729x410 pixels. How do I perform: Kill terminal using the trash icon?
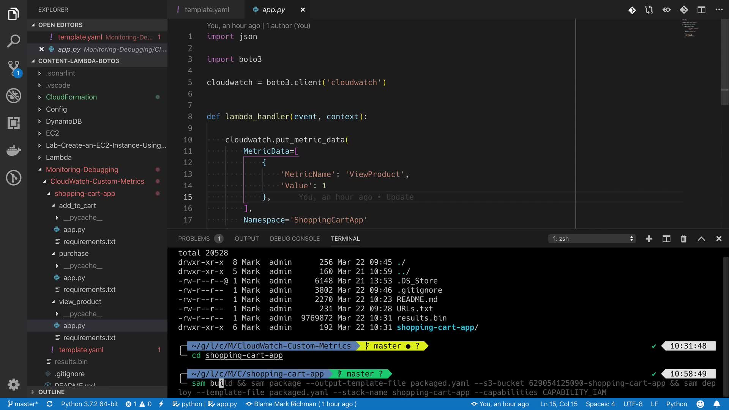tap(683, 238)
